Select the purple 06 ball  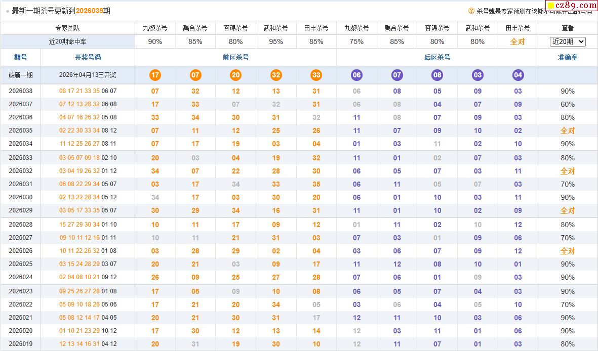pyautogui.click(x=357, y=75)
